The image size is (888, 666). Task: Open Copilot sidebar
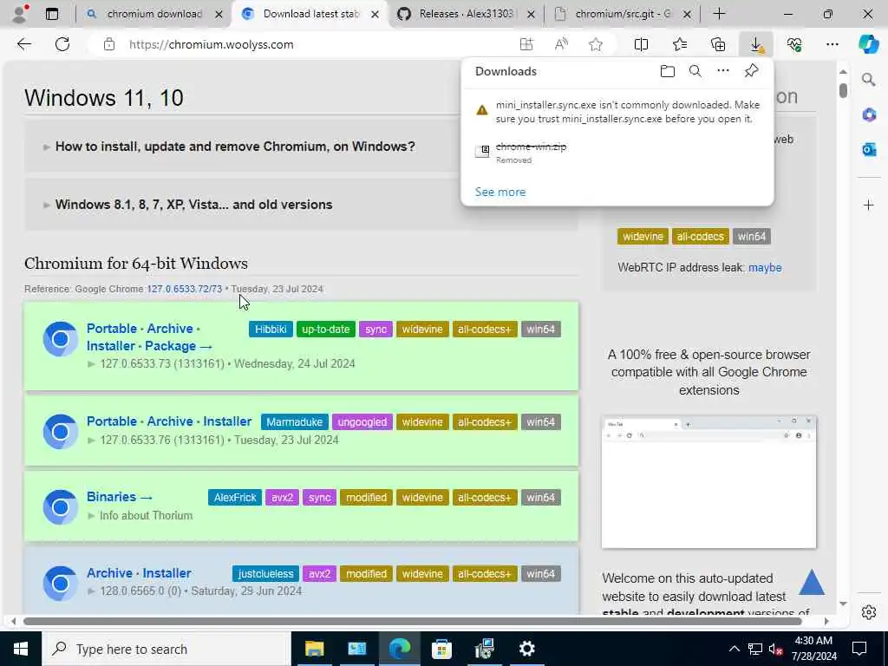point(868,44)
